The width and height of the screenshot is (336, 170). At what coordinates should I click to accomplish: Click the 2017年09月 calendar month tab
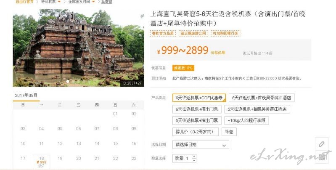[26, 96]
